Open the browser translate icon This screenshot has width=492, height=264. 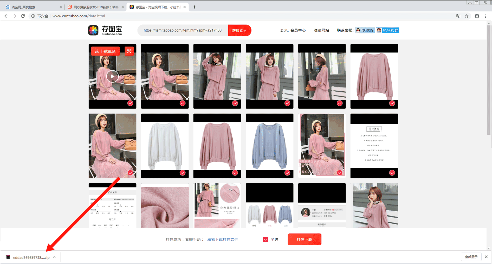coord(458,16)
